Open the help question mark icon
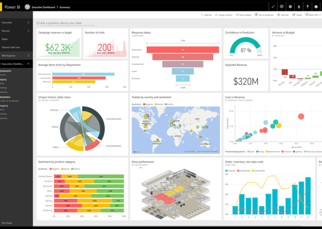This screenshot has height=229, width=322. [307, 7]
